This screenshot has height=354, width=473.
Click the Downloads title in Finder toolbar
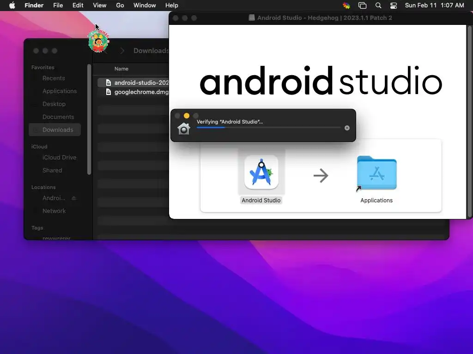point(151,51)
